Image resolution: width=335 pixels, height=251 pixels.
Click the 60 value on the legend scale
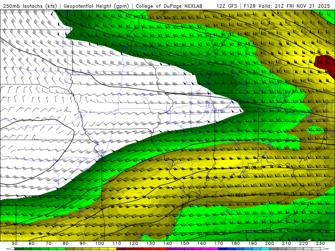click(31, 243)
